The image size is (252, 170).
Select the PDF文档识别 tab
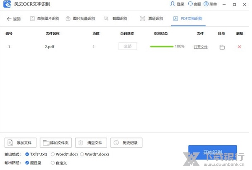coord(188,18)
